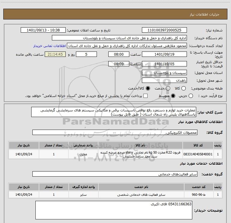Click the واحد اندازه گیری column header
The width and height of the screenshot is (231, 223).
(83, 187)
